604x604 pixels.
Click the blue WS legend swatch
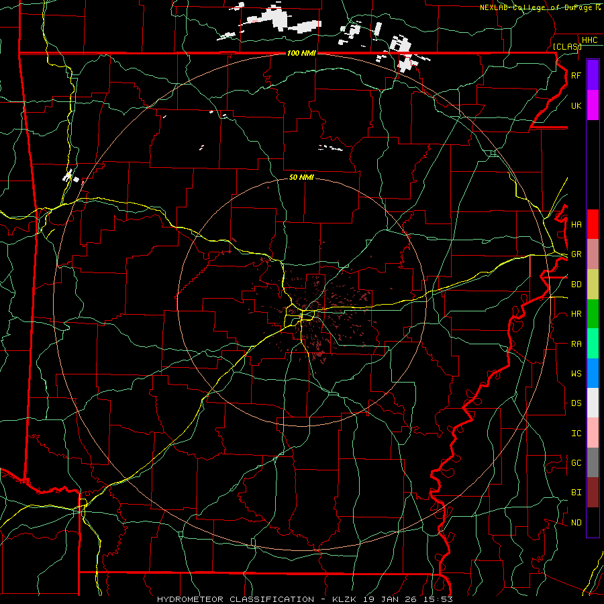pyautogui.click(x=593, y=373)
